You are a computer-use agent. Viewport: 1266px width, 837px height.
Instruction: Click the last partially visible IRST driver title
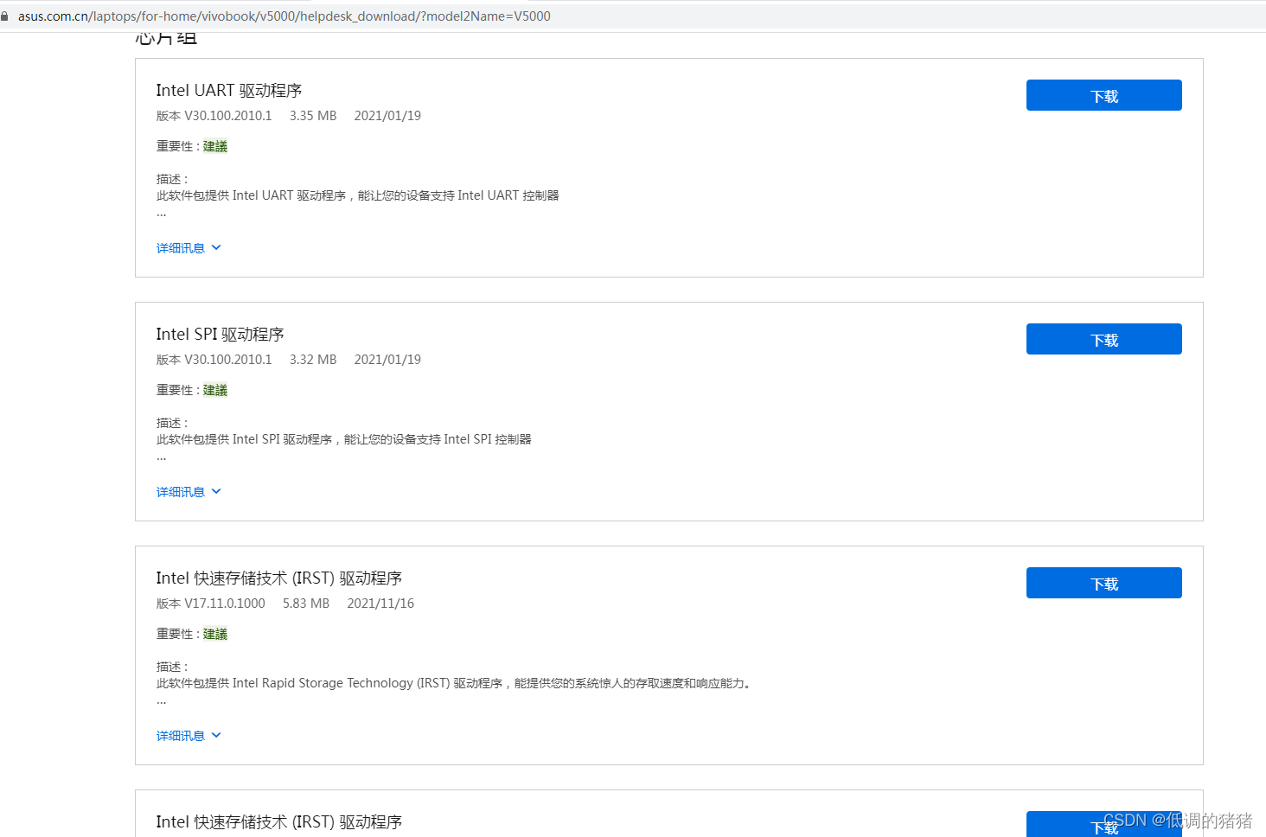click(278, 822)
